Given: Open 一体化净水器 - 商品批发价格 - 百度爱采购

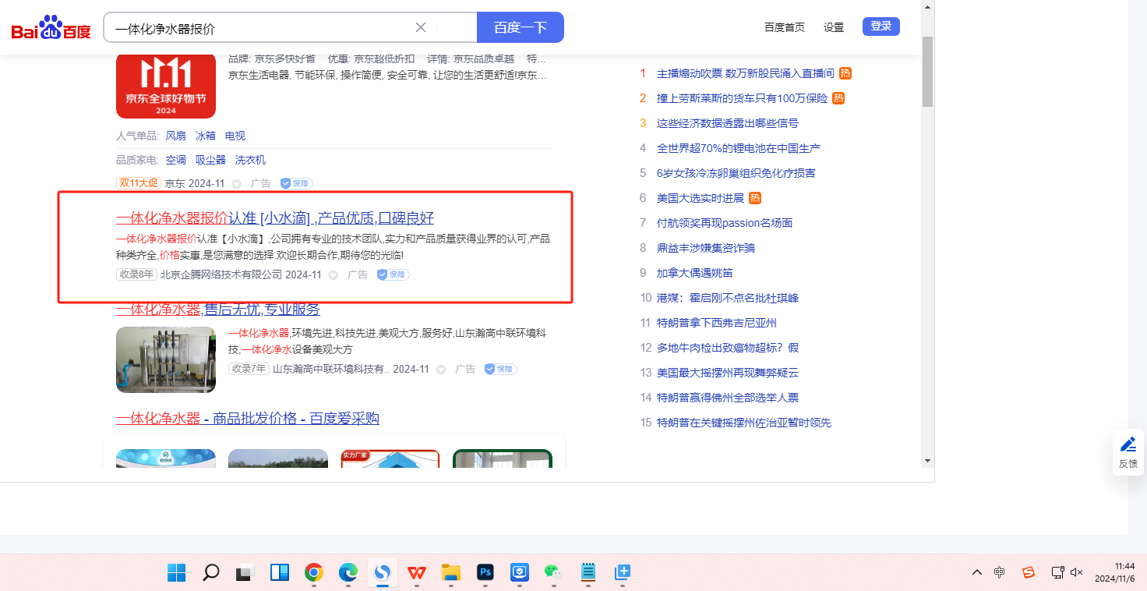Looking at the screenshot, I should 248,419.
